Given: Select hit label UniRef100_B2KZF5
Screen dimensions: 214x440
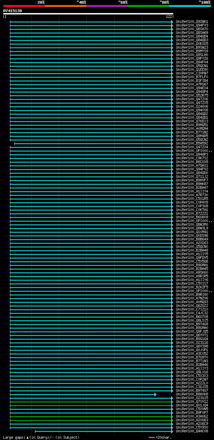Looking at the screenshot, I should [192, 287].
